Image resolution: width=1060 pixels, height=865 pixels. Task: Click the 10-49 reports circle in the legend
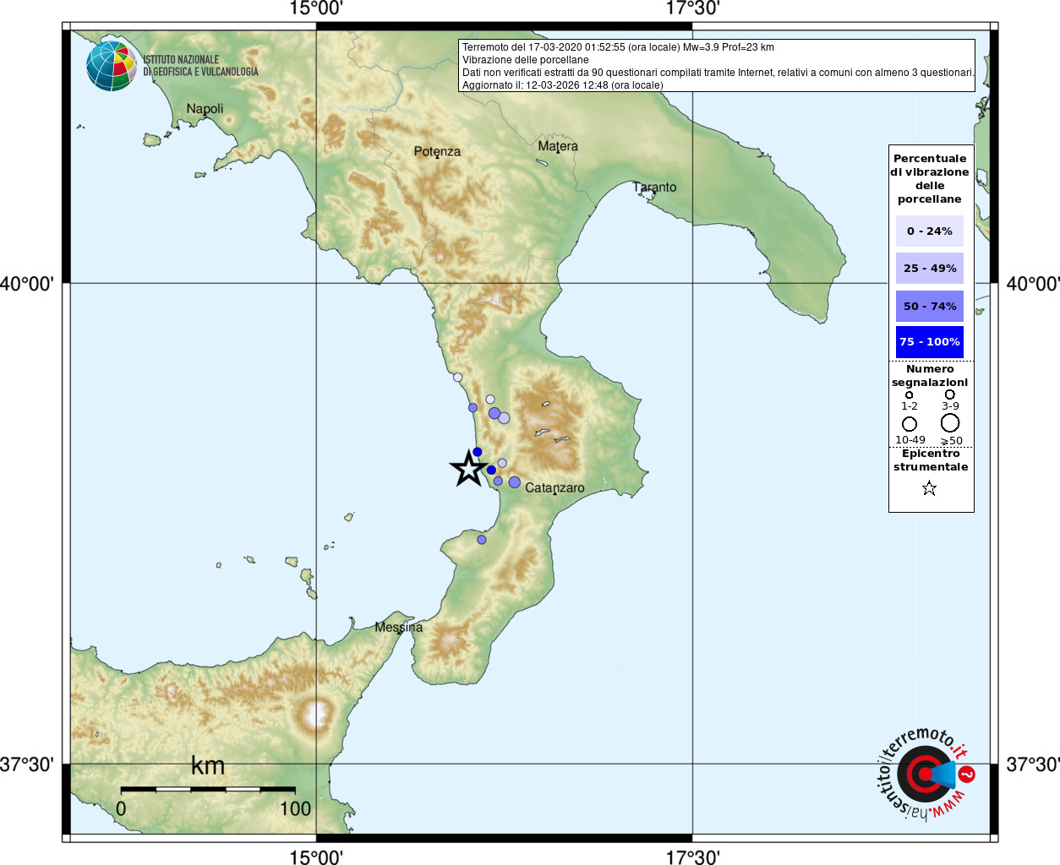click(910, 423)
